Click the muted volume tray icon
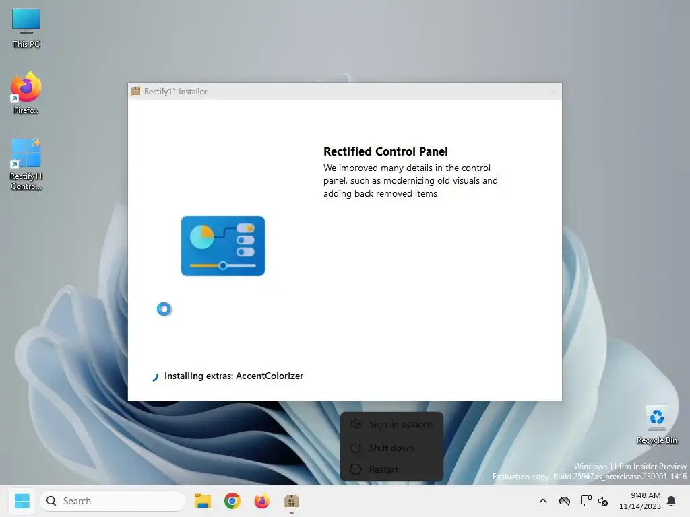This screenshot has height=517, width=690. click(x=603, y=501)
